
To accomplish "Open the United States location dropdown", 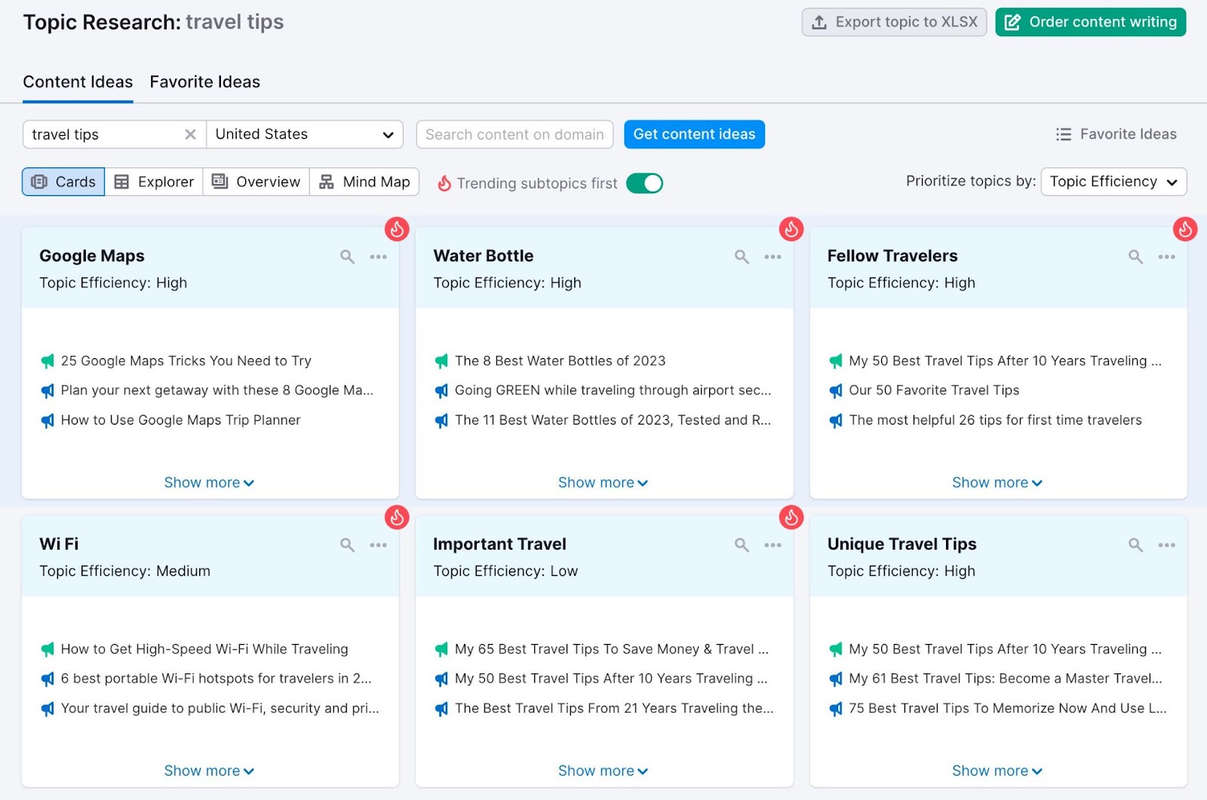I will 305,134.
